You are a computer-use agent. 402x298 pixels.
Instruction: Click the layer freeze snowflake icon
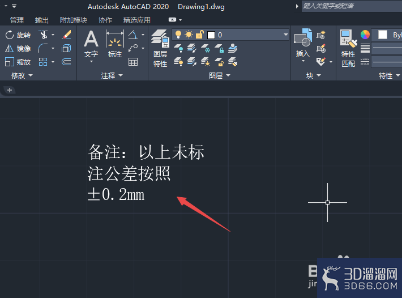pyautogui.click(x=206, y=48)
